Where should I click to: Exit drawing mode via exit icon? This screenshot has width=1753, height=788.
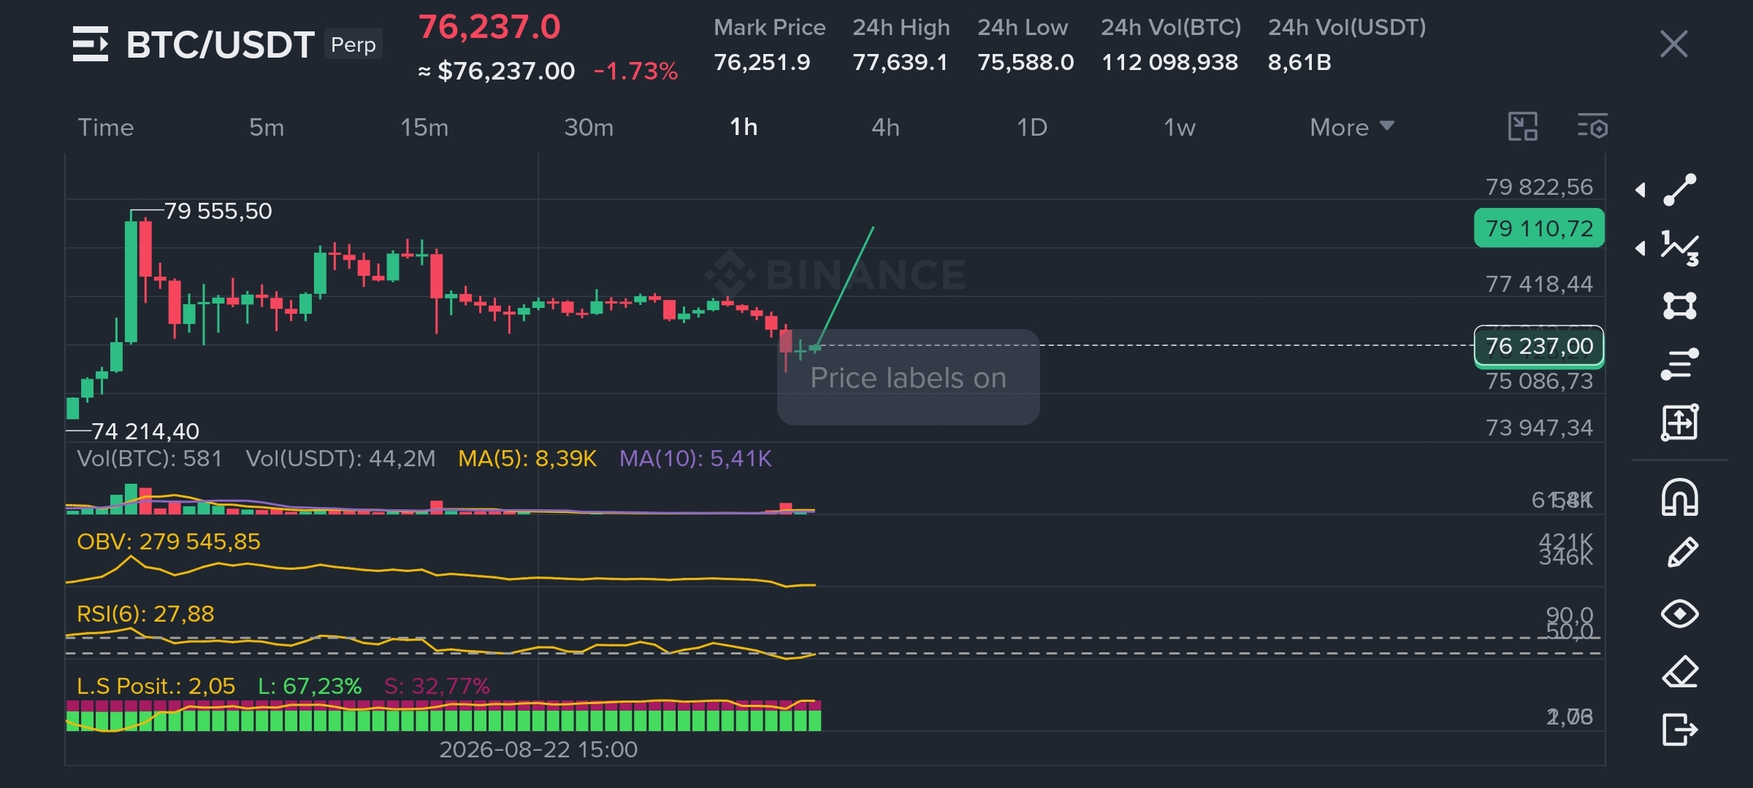pyautogui.click(x=1681, y=729)
